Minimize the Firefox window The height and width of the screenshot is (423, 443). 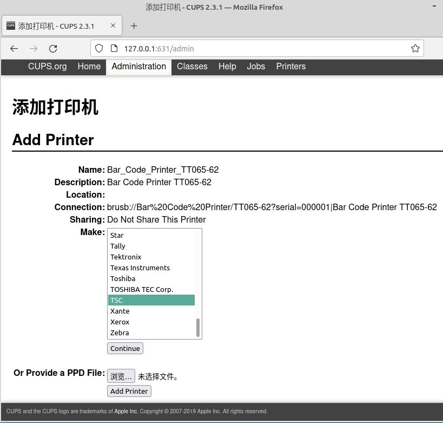pyautogui.click(x=434, y=6)
